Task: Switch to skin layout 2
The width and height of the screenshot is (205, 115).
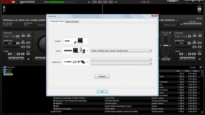Action: 199,9
